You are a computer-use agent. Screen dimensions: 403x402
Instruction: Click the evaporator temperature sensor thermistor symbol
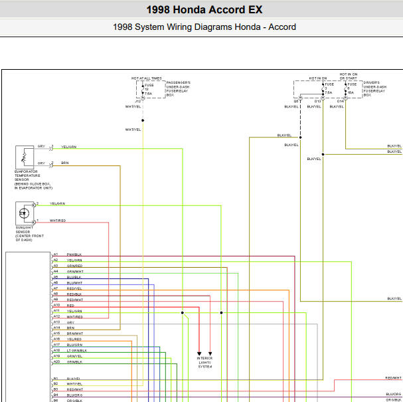point(25,157)
